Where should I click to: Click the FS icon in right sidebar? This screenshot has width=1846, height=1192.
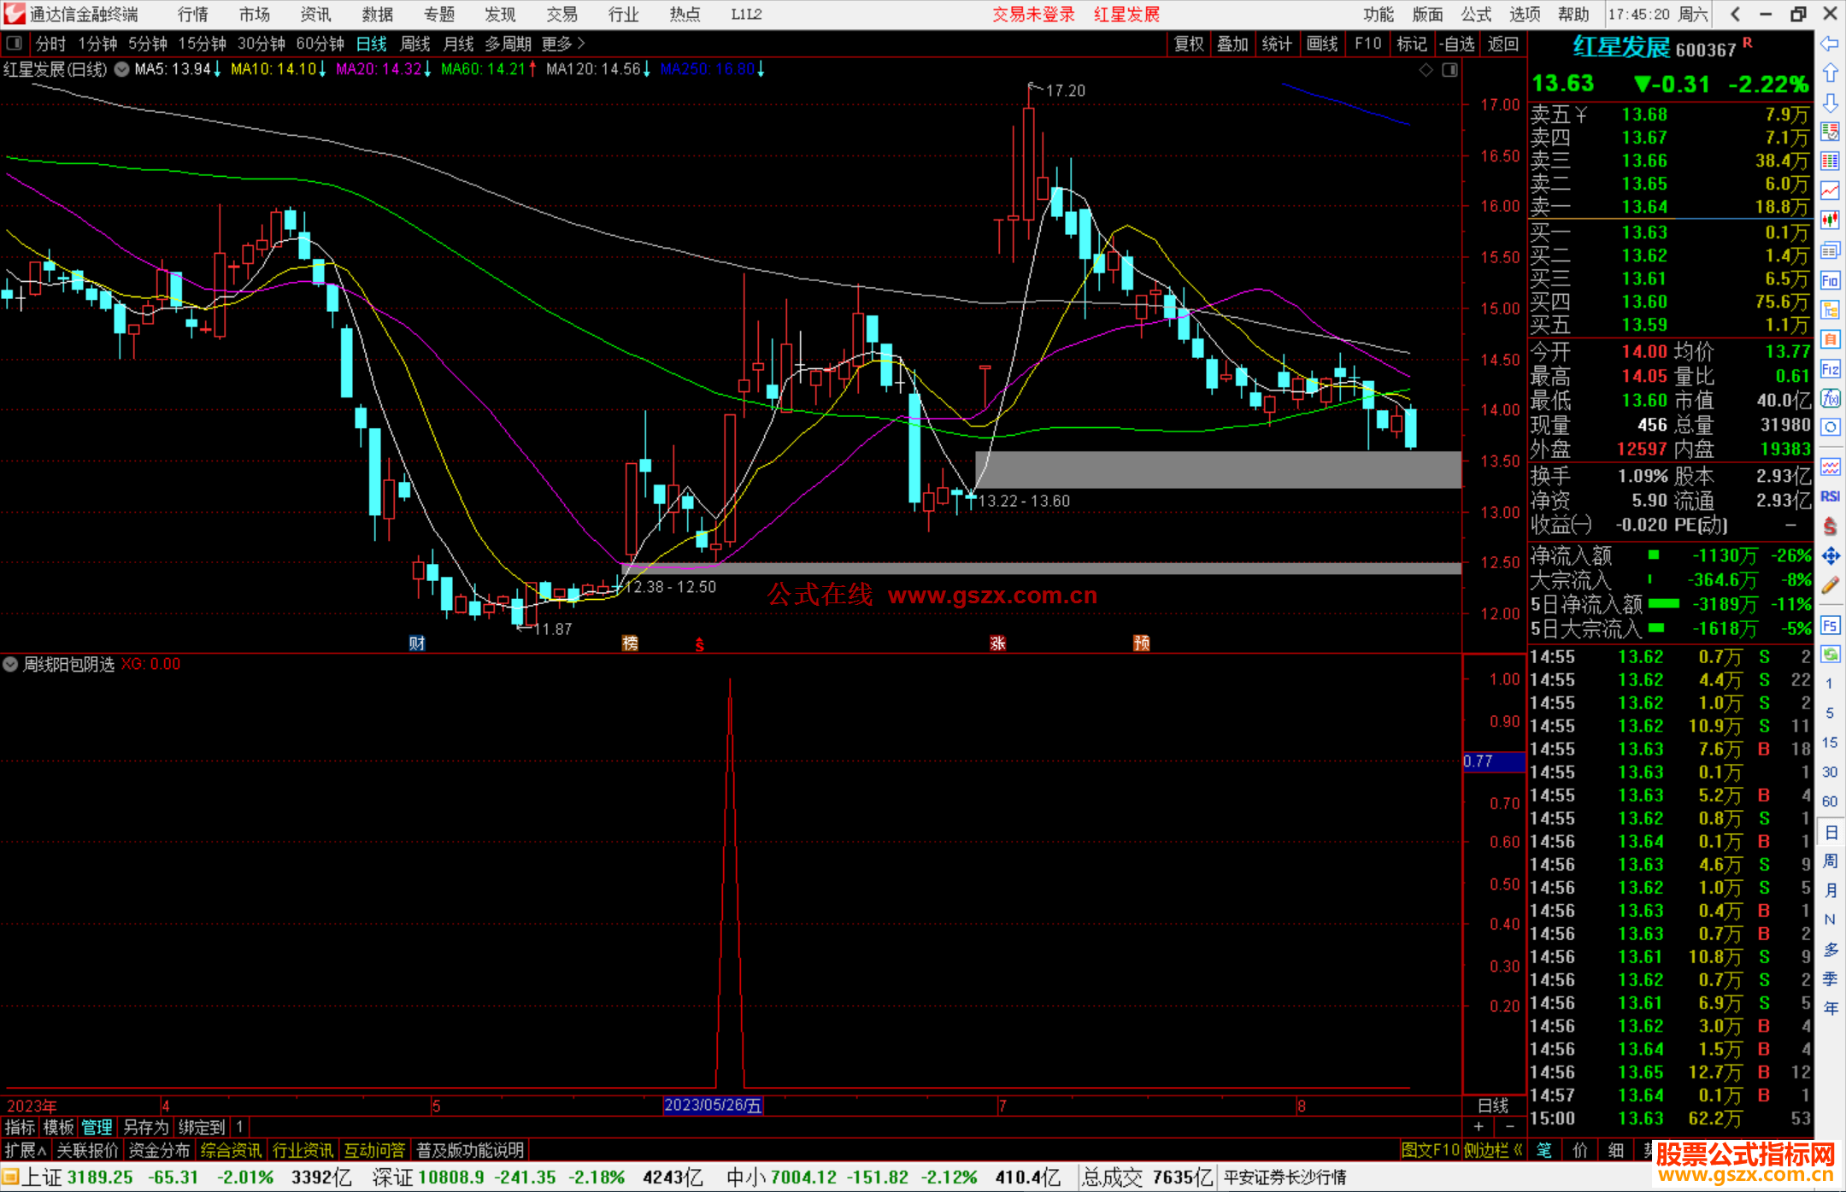[x=1830, y=625]
